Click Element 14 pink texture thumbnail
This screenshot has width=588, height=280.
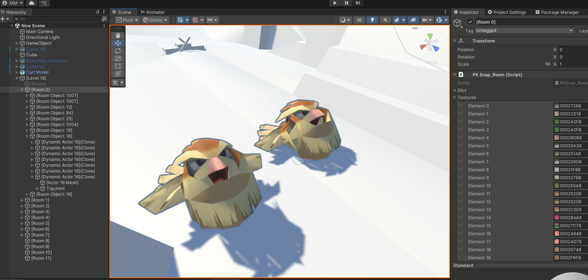[556, 218]
